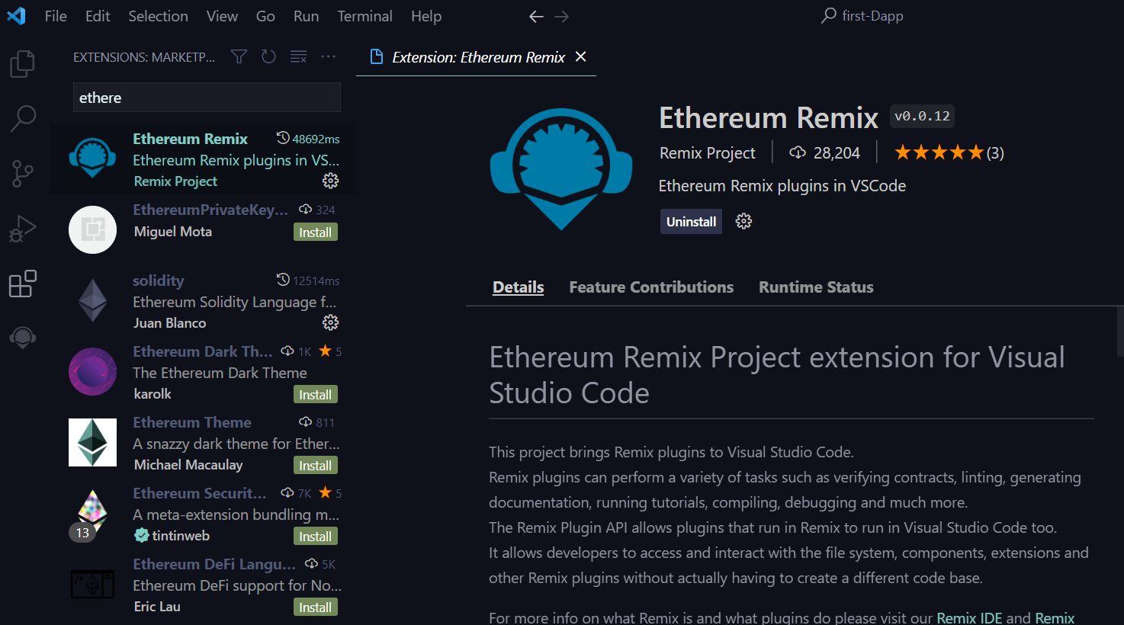Switch to the Details tab
Viewport: 1124px width, 625px height.
(519, 287)
